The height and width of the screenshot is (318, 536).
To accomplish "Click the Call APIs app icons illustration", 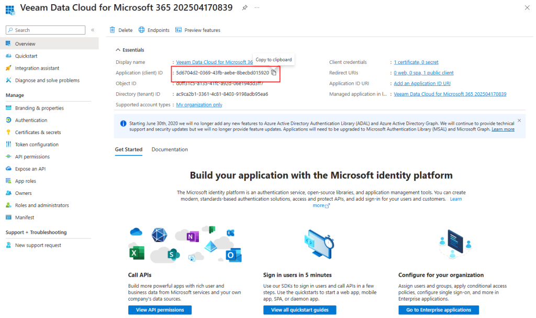I will [x=185, y=245].
